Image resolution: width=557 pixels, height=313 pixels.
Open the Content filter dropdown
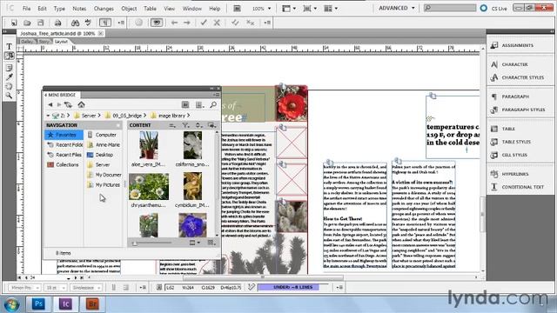[185, 125]
